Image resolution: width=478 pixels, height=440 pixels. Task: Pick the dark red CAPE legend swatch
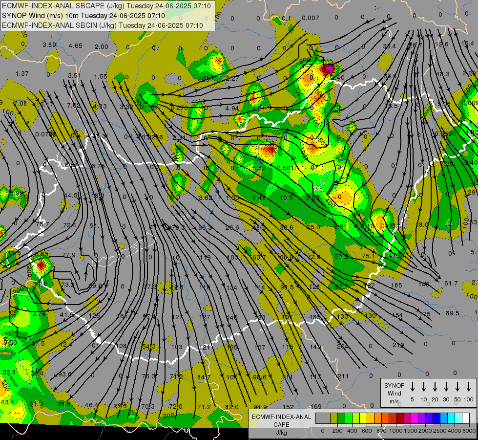400,418
